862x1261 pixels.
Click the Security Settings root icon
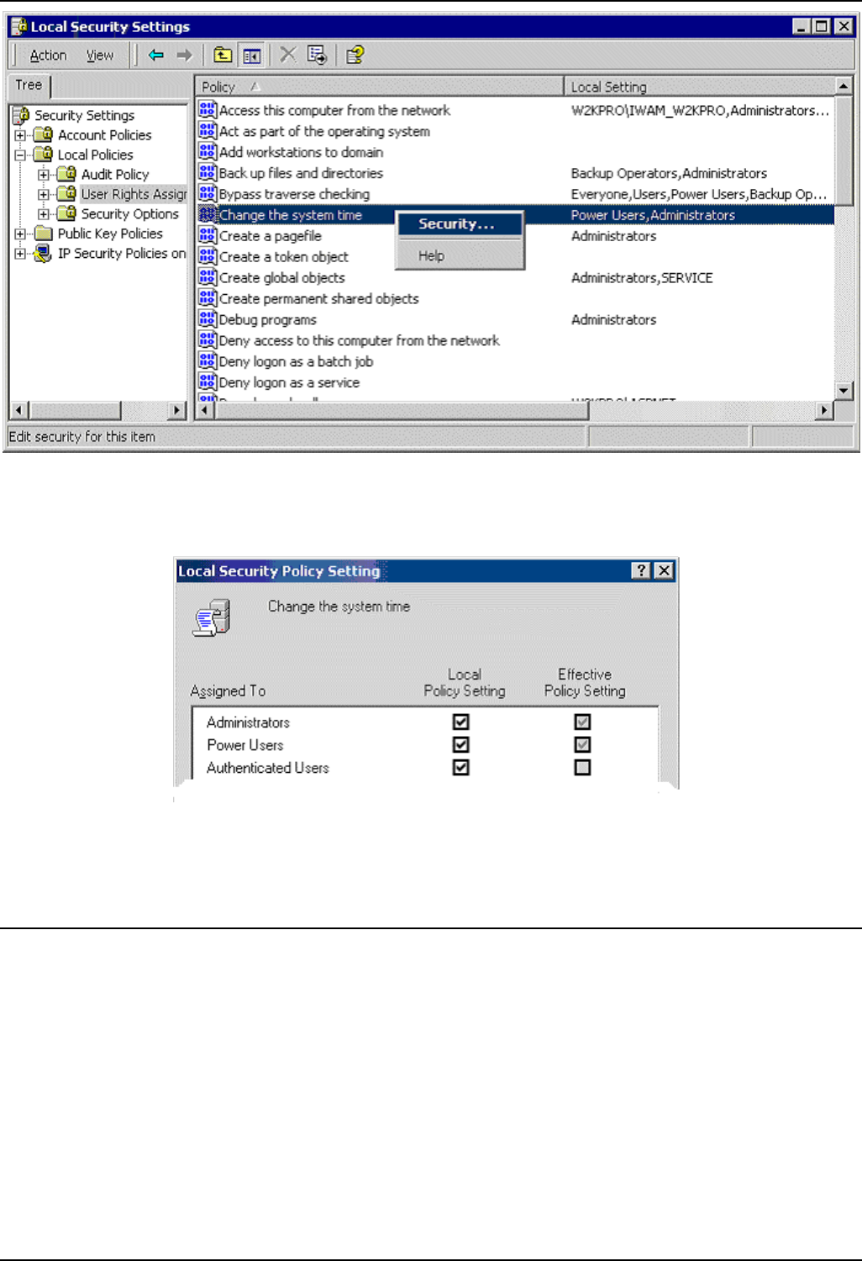(22, 115)
